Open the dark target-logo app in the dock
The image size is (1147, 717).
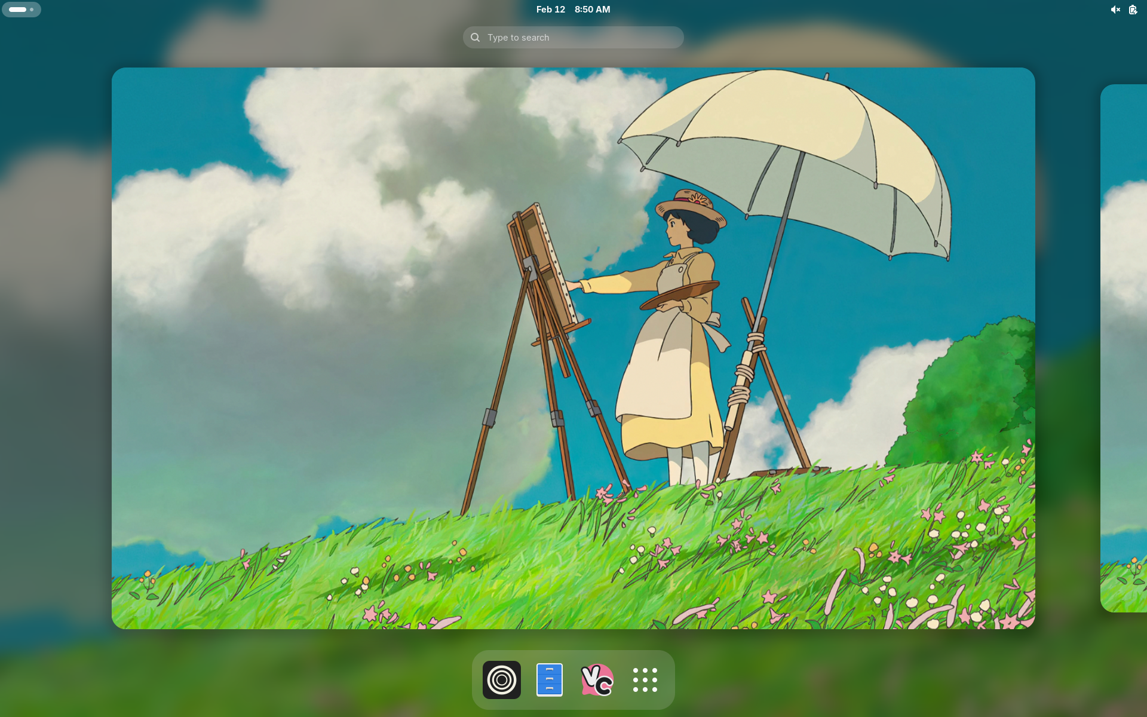tap(502, 680)
